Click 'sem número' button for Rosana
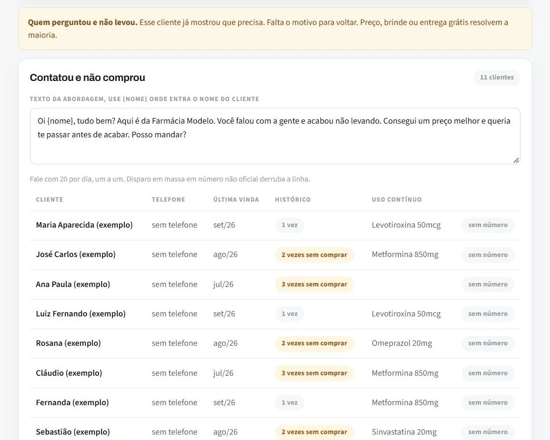 pos(488,343)
